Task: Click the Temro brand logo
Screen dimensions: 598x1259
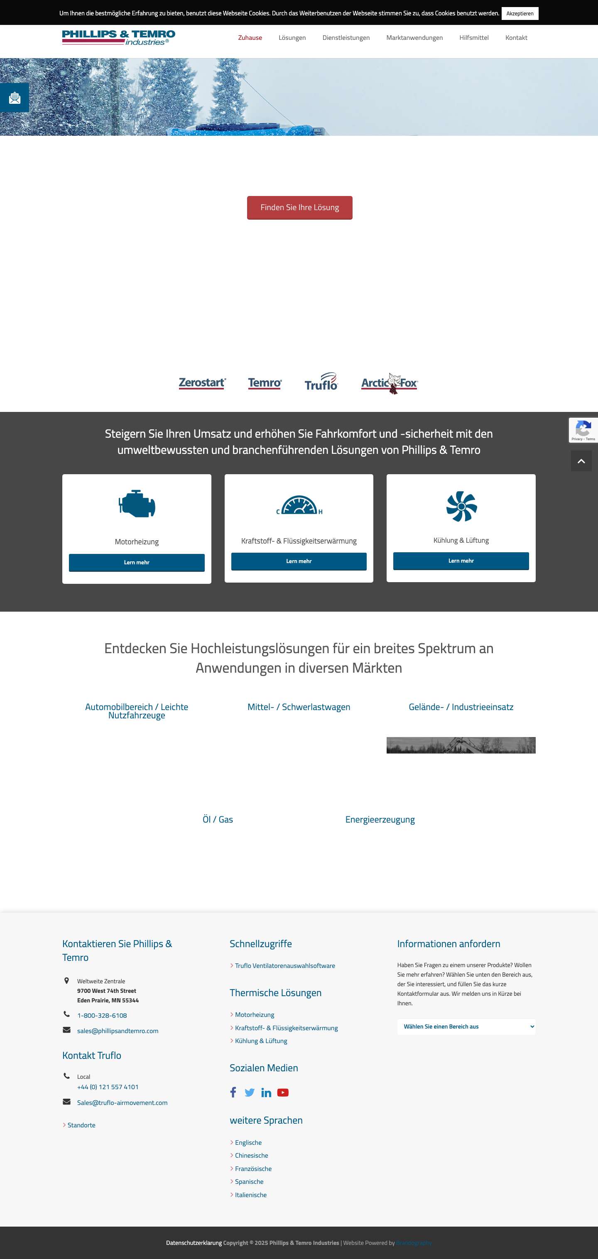Action: pyautogui.click(x=265, y=383)
